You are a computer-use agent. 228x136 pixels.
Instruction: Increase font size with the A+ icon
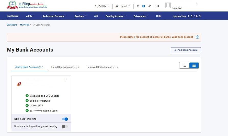pos(150,6)
